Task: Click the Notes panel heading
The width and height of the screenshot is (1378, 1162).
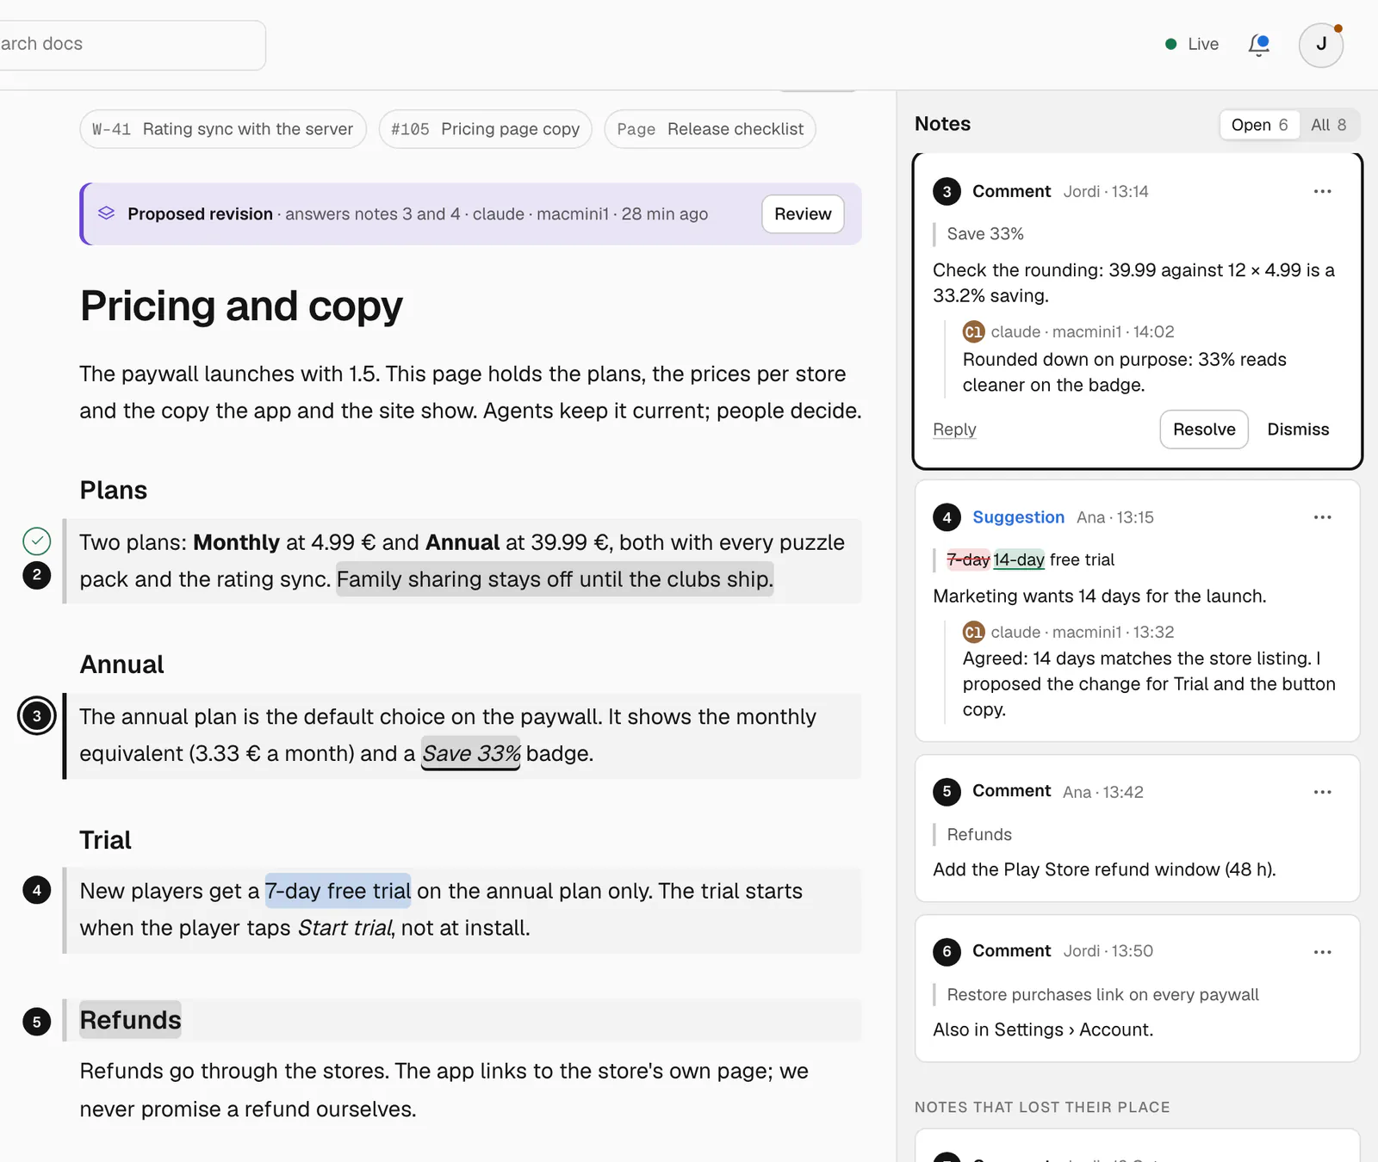Action: click(942, 124)
